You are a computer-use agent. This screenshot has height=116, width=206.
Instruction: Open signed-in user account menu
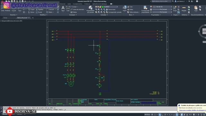[x=181, y=1]
